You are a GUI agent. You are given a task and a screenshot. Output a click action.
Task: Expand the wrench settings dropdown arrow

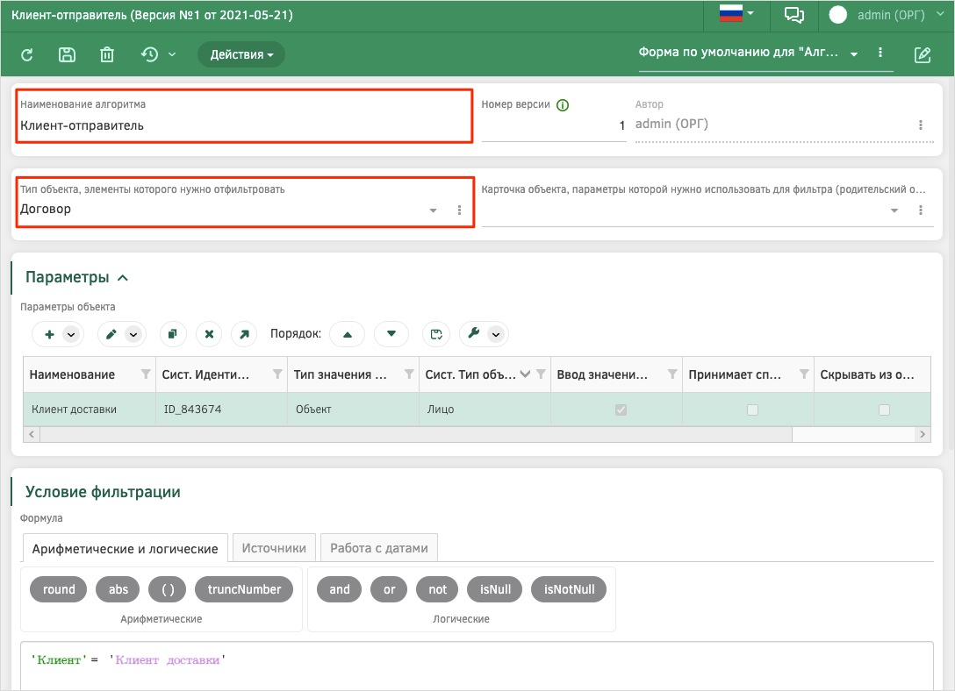[497, 334]
